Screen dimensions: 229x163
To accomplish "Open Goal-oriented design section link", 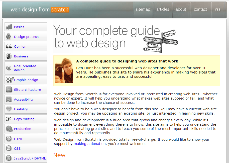I will click(25, 68).
